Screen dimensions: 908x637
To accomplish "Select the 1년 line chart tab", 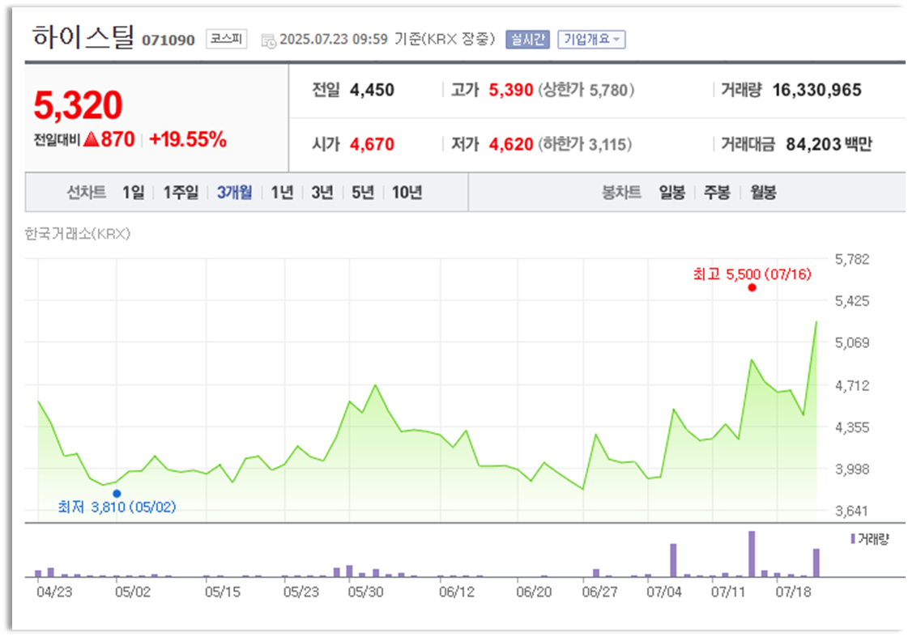I will tap(282, 192).
